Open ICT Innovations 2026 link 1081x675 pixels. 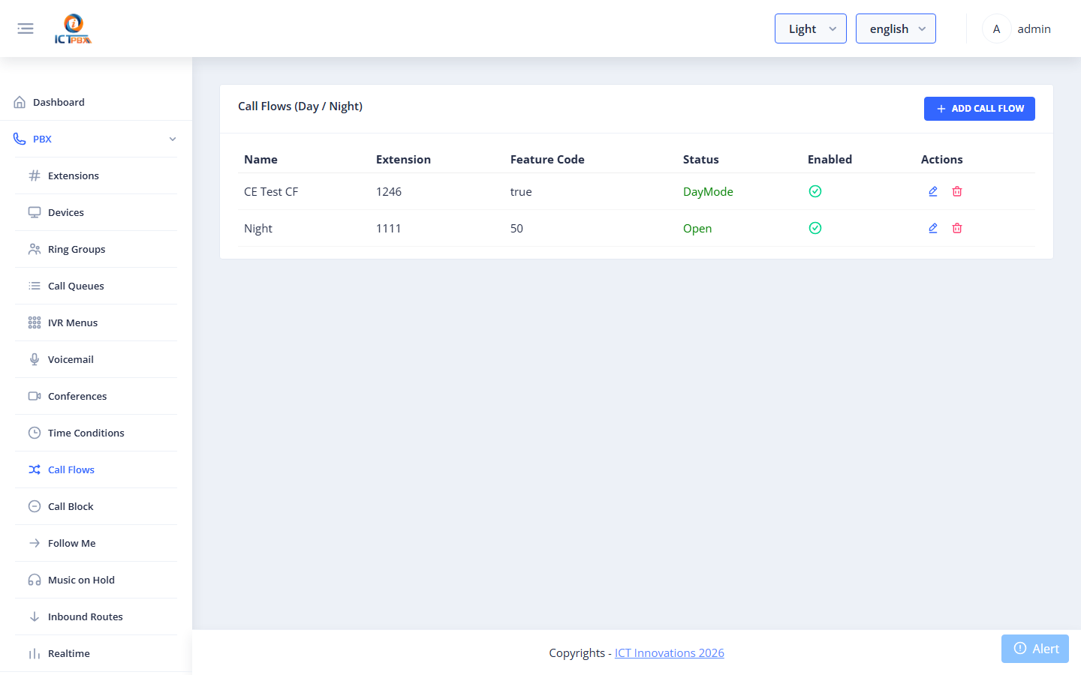(x=670, y=652)
